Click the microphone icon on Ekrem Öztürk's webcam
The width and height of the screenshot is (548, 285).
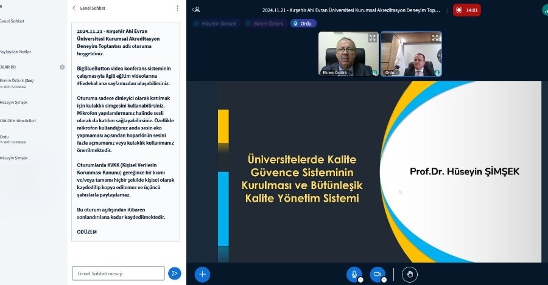point(374,72)
